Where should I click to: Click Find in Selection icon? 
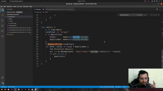[156, 15]
